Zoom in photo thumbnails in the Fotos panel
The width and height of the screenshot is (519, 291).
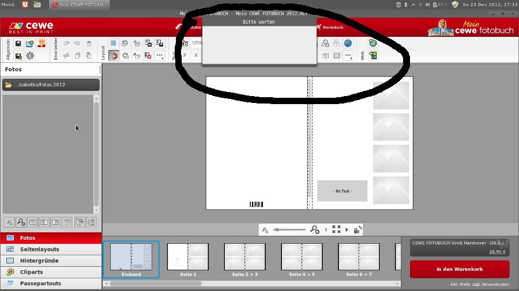pyautogui.click(x=21, y=223)
